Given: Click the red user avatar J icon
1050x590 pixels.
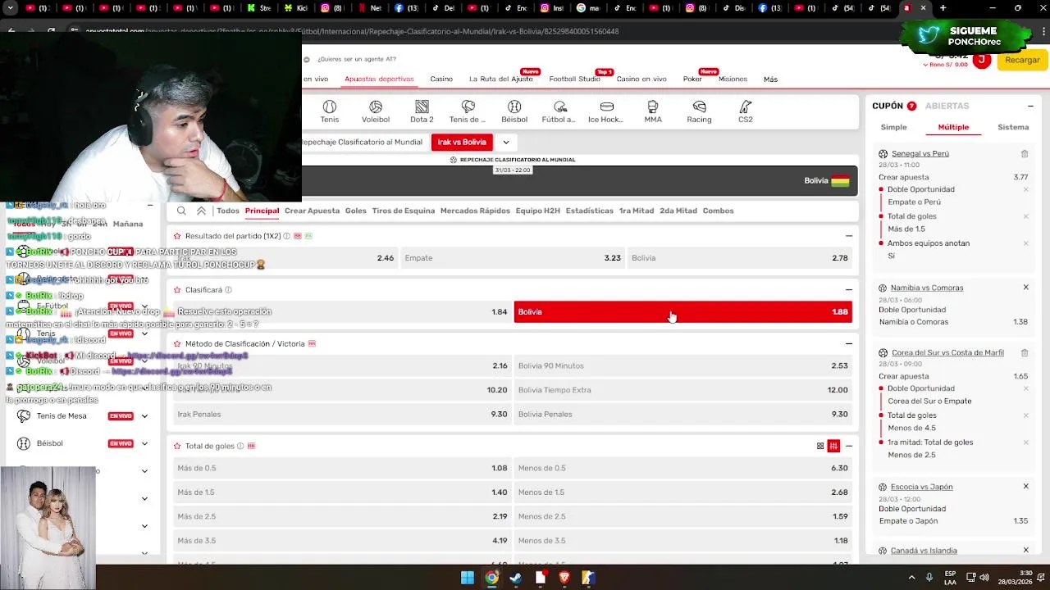Looking at the screenshot, I should [x=982, y=60].
